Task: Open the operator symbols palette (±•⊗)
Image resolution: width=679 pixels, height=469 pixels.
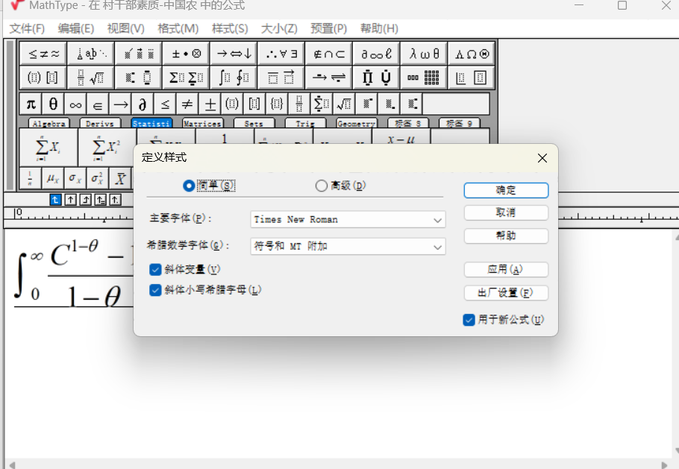Action: coord(187,54)
